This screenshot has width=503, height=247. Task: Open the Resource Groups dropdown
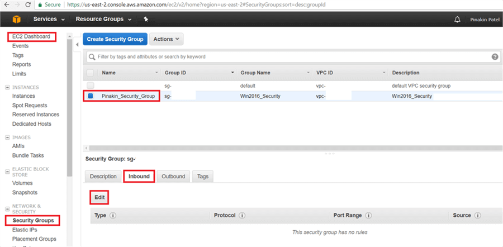click(103, 19)
